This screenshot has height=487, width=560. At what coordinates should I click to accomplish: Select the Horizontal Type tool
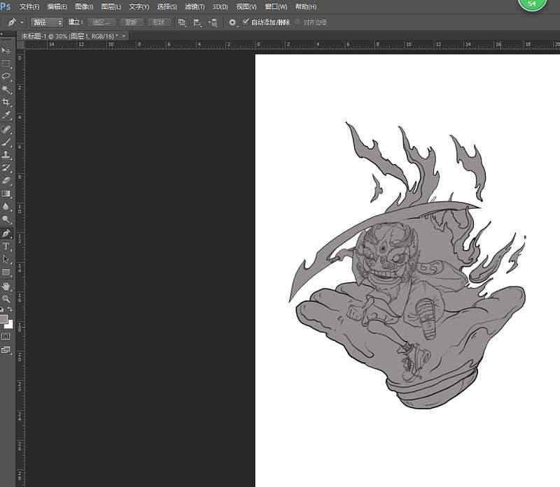point(6,247)
